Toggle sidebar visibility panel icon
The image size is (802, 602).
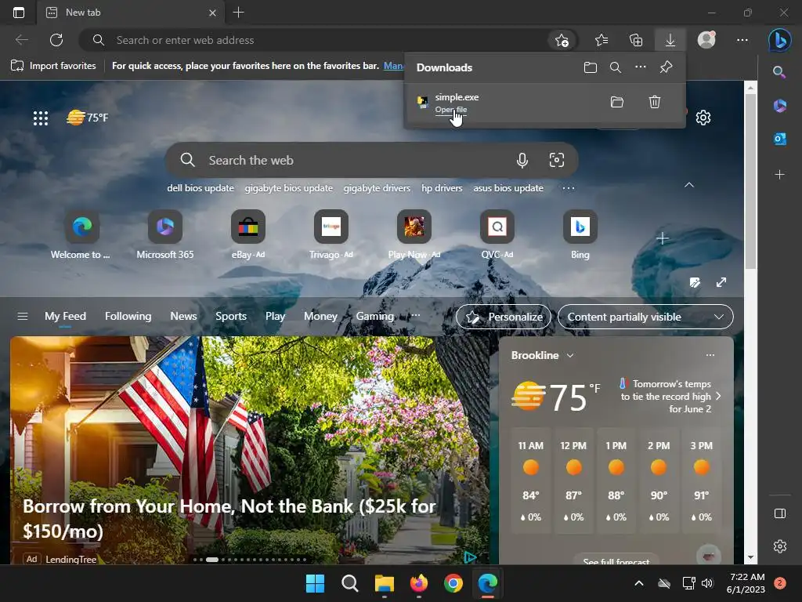(x=779, y=513)
